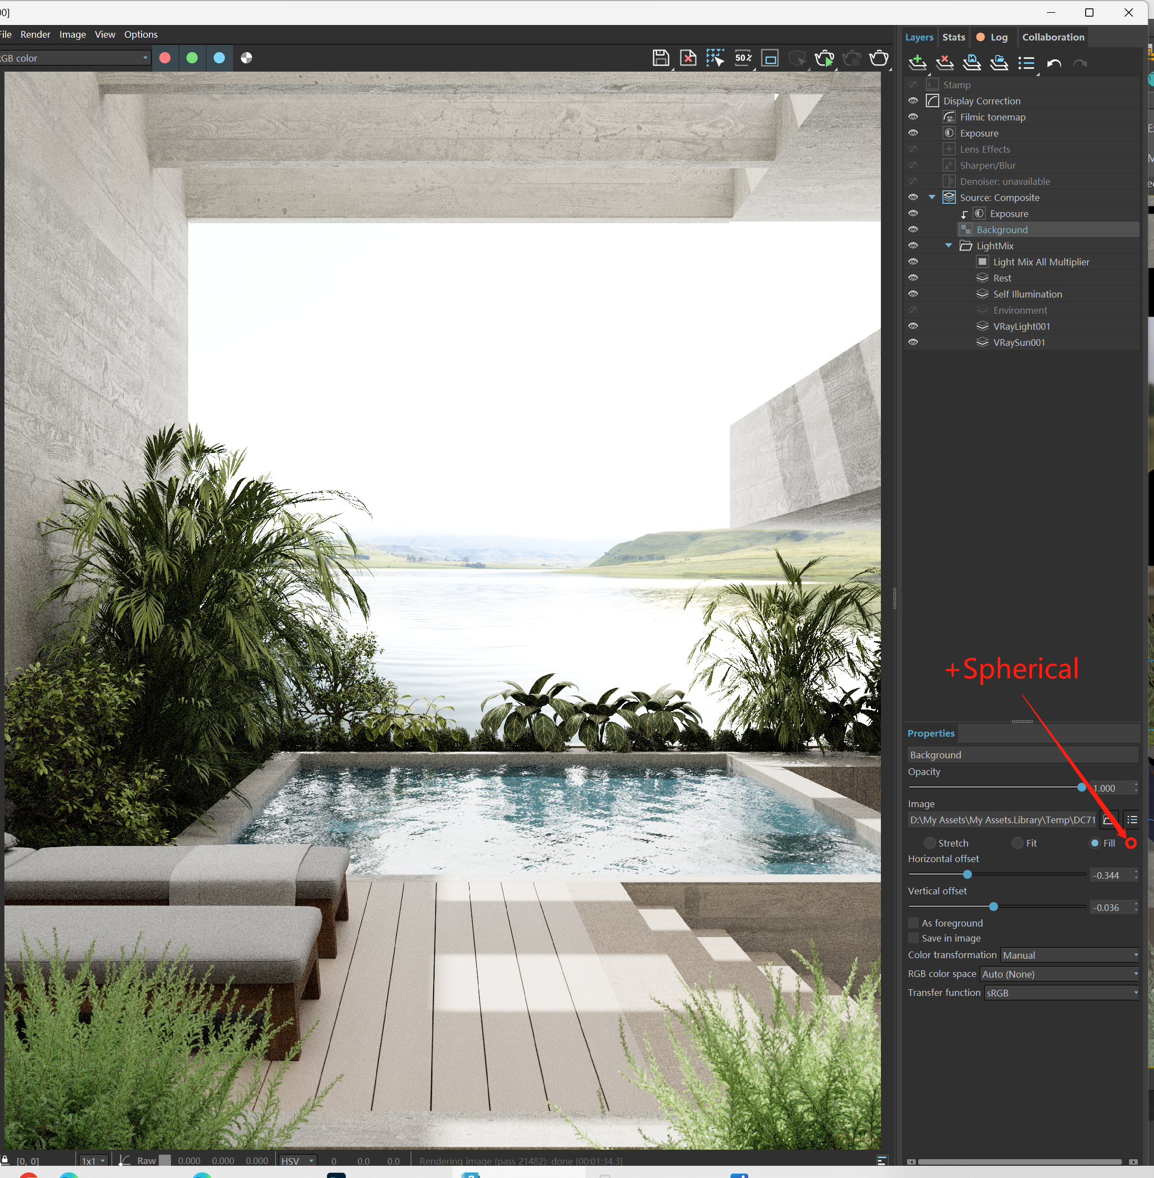The height and width of the screenshot is (1178, 1154).
Task: Select the Collaboration tab
Action: [1055, 37]
